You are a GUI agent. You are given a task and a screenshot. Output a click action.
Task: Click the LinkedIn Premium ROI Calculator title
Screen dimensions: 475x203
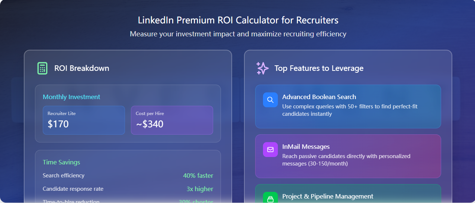coord(238,20)
